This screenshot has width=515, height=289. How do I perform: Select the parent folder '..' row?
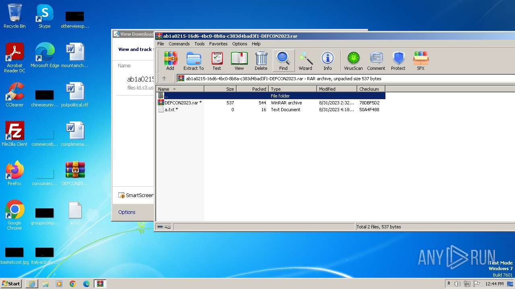tap(270, 96)
